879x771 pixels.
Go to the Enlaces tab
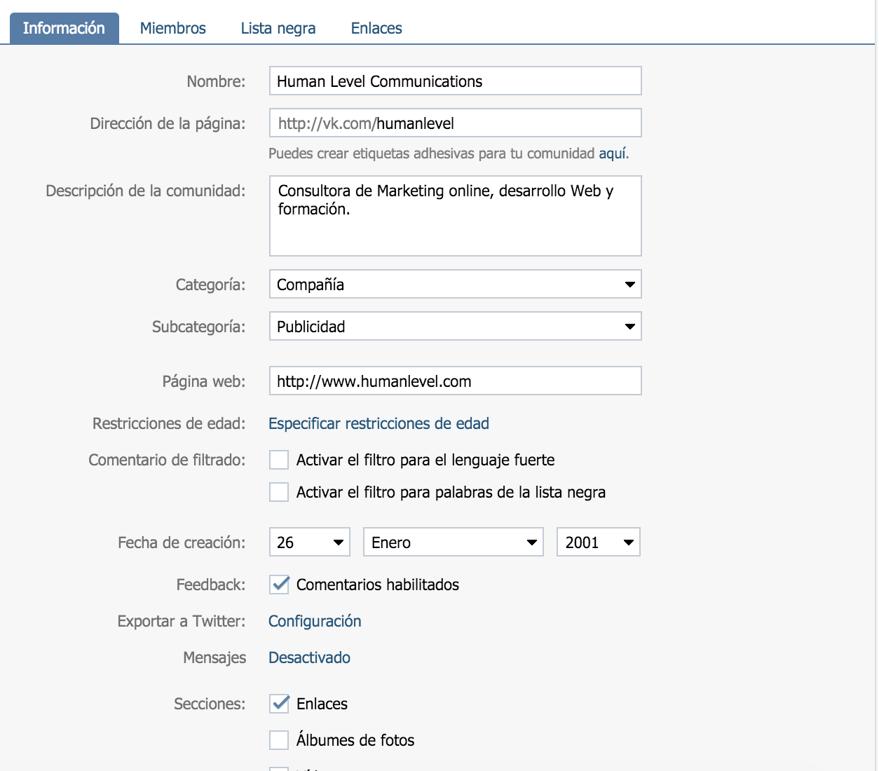point(376,28)
